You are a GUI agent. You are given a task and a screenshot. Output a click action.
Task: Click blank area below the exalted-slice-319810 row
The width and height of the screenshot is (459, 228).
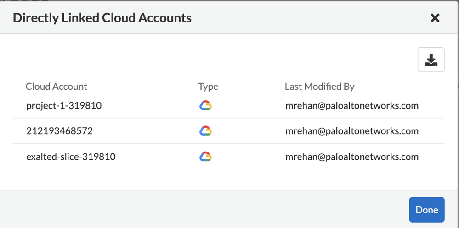pos(230,179)
